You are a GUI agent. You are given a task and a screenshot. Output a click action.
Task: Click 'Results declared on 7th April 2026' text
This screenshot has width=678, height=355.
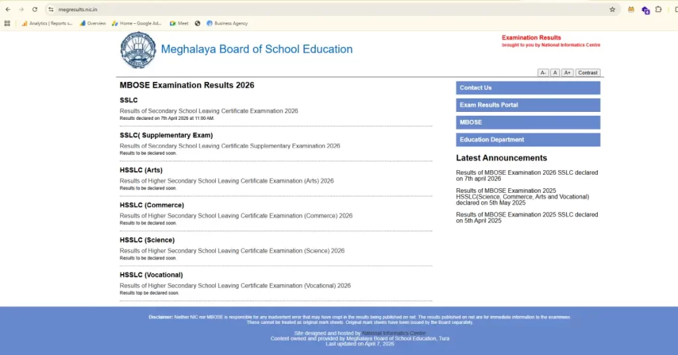pos(167,119)
